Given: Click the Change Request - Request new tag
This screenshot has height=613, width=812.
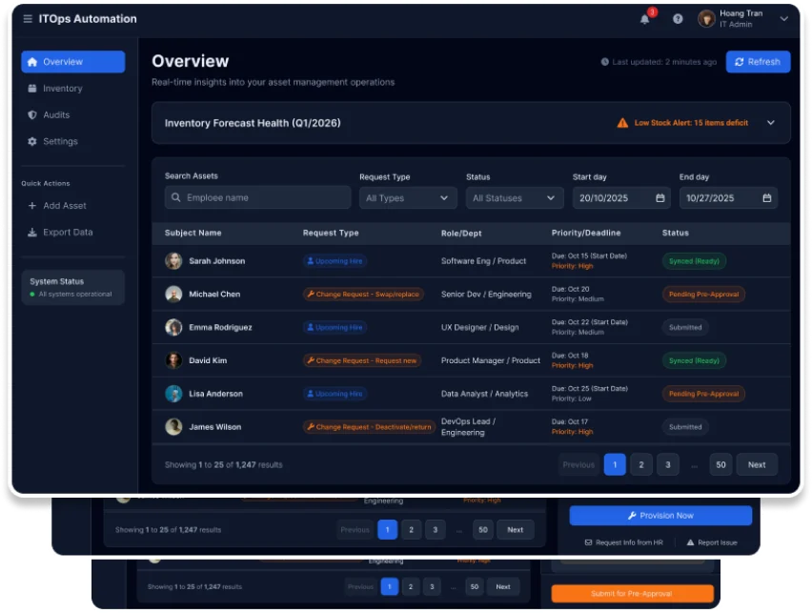Looking at the screenshot, I should pyautogui.click(x=361, y=360).
